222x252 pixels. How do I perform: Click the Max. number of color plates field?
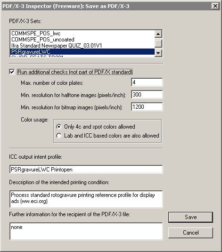pyautogui.click(x=147, y=82)
